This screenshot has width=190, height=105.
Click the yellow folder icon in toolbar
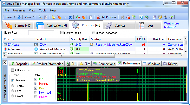coord(53,17)
